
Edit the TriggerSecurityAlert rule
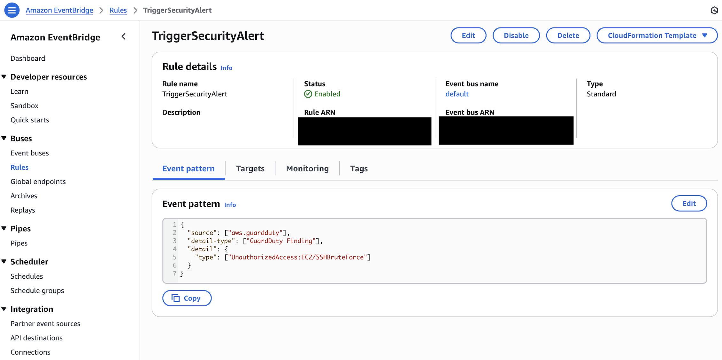click(x=468, y=35)
